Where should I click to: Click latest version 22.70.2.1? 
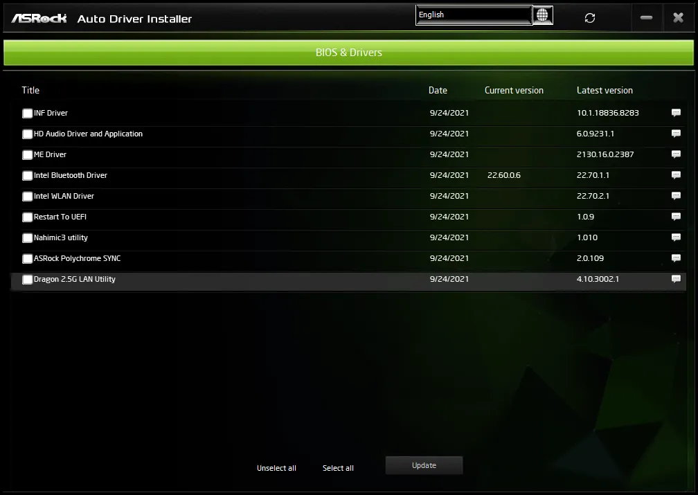coord(593,196)
